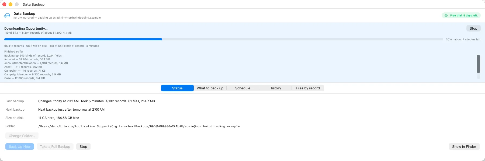
Task: Click the 'CampaignMember — 9,330 records' row
Action: (x=33, y=75)
